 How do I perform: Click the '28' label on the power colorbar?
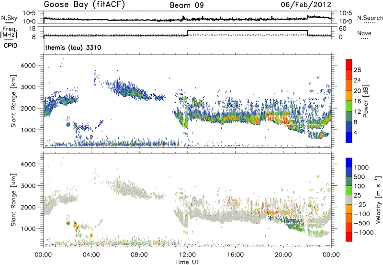pyautogui.click(x=357, y=70)
